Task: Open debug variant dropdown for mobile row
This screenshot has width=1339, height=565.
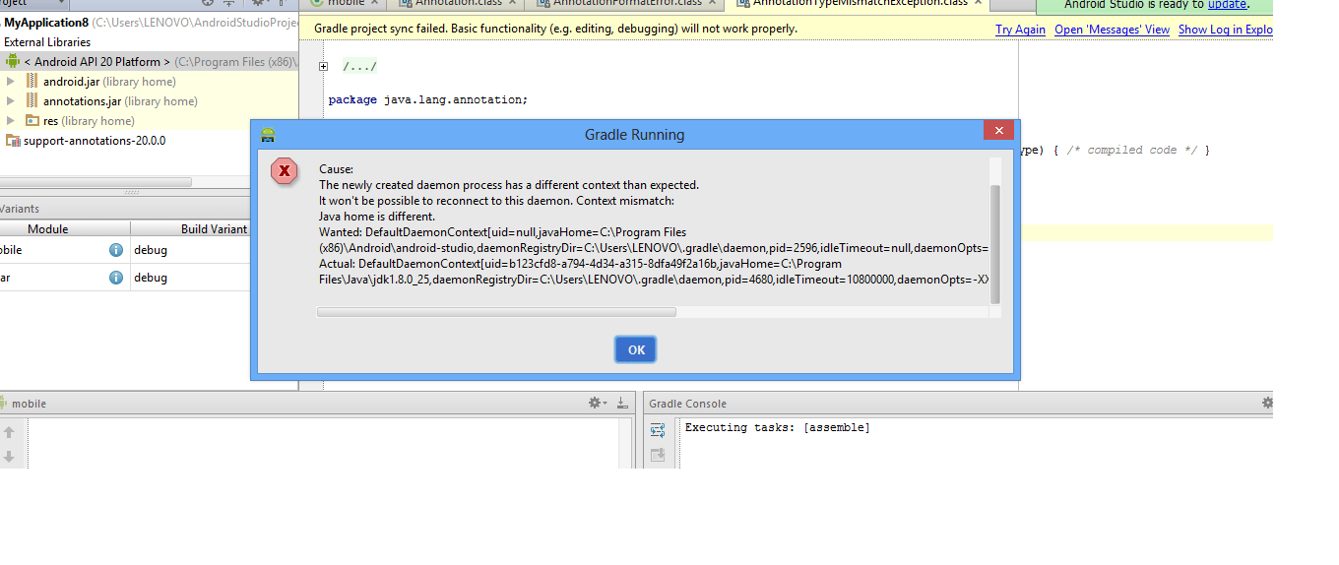Action: click(191, 250)
